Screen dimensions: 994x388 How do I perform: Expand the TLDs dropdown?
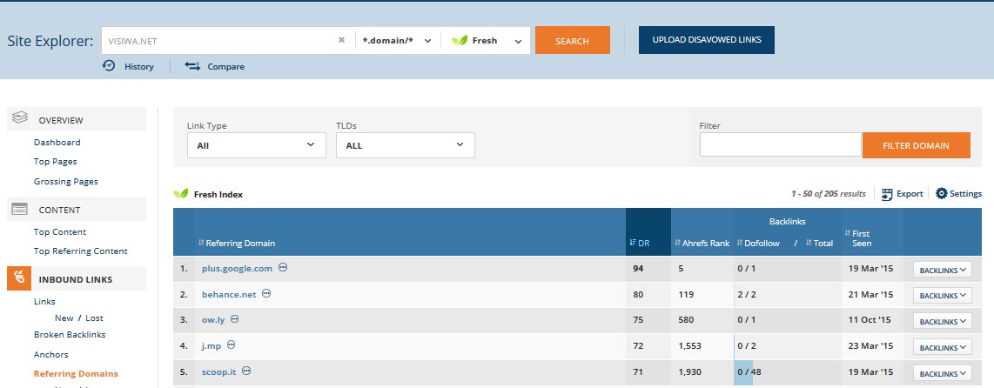tap(405, 145)
